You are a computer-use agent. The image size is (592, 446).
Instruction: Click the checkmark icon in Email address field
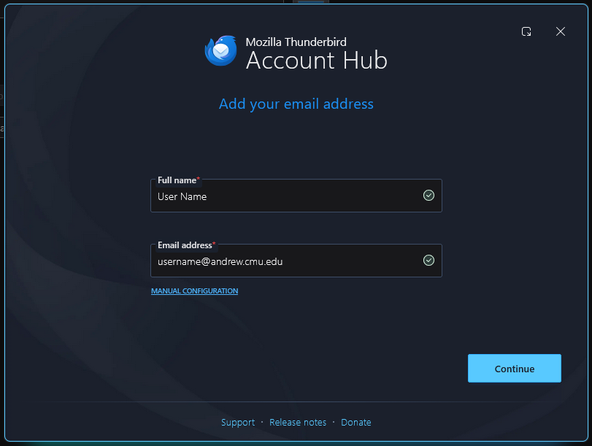point(428,260)
